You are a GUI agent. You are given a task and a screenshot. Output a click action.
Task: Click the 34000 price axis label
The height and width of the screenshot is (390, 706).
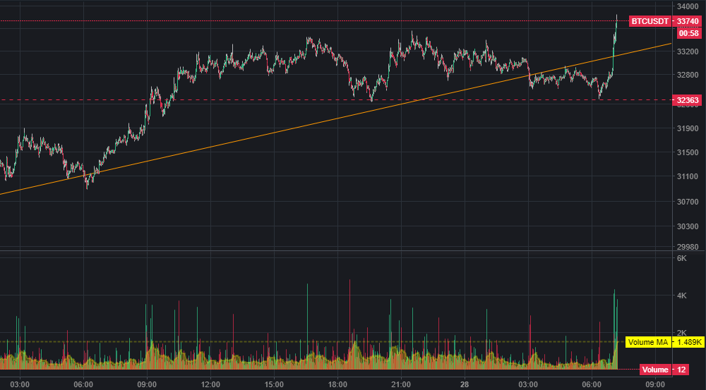point(688,6)
